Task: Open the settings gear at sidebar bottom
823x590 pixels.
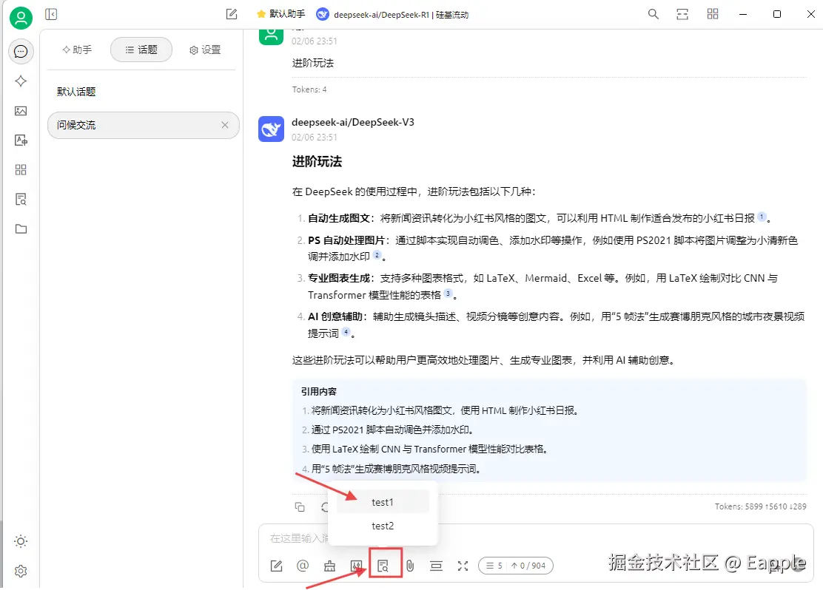Action: click(x=21, y=571)
